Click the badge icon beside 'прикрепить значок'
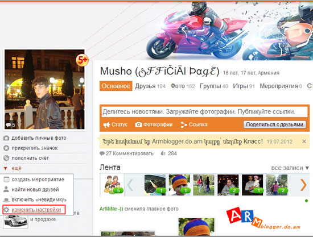Image resolution: width=313 pixels, height=237 pixels. point(6,148)
